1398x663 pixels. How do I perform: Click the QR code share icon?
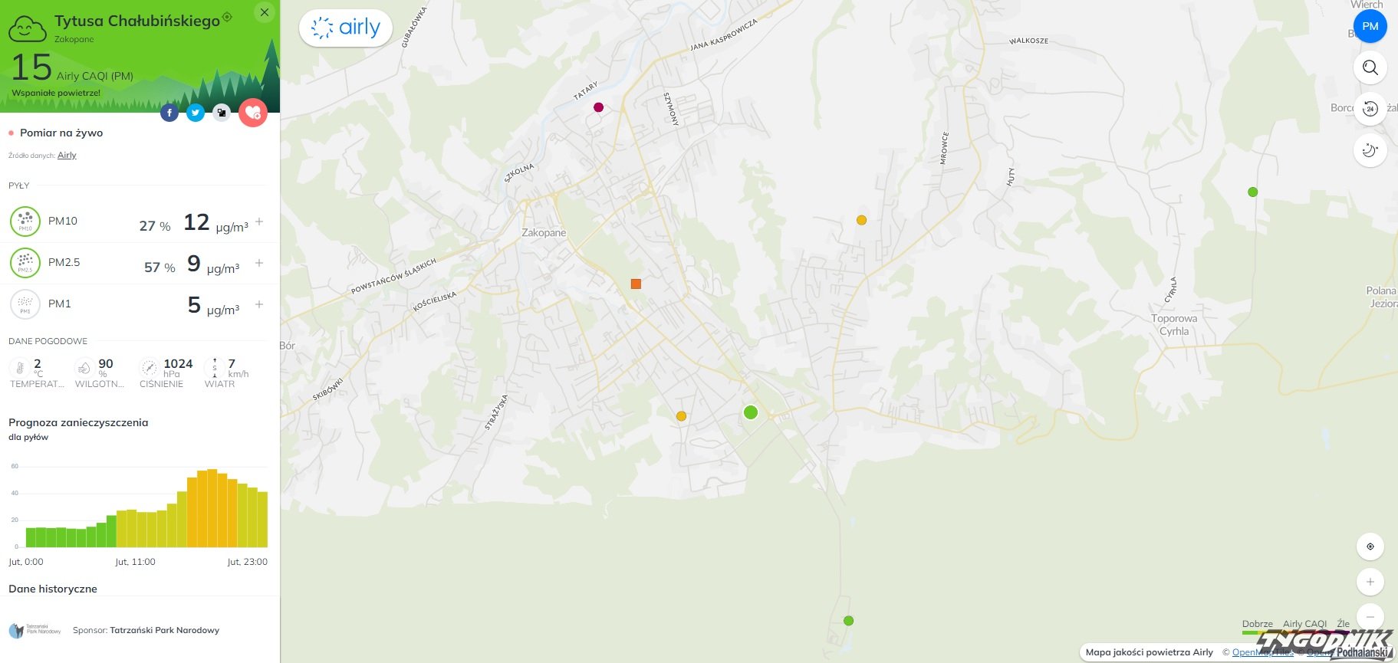tap(222, 113)
